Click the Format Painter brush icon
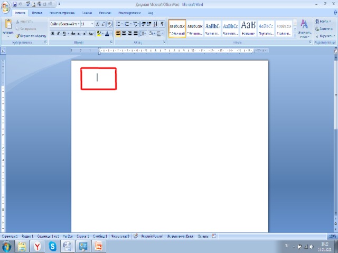 17,35
